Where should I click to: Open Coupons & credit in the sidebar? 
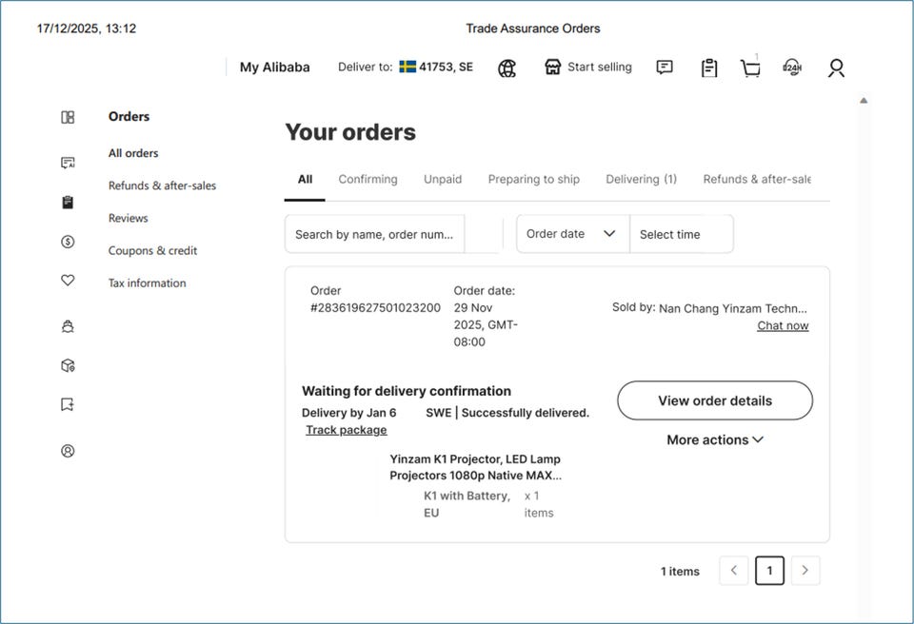(152, 250)
